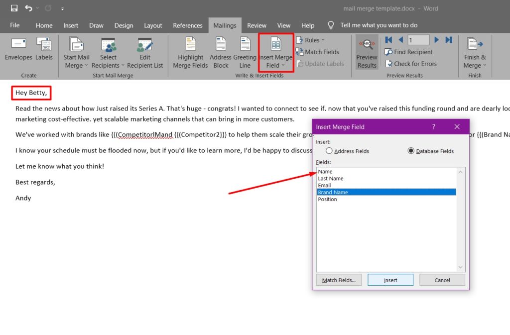Save the document with the floppy disk icon
This screenshot has height=335, width=510.
pos(14,8)
